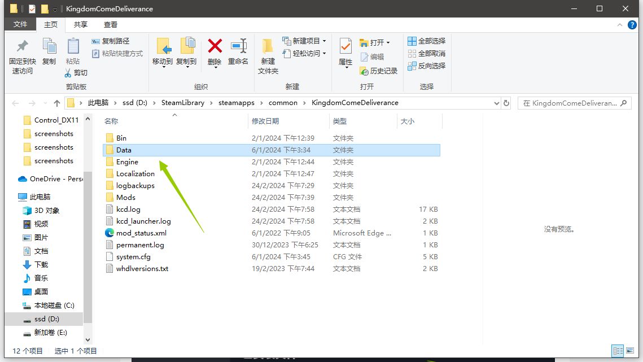
Task: Select the Bin folder
Action: [x=271, y=138]
